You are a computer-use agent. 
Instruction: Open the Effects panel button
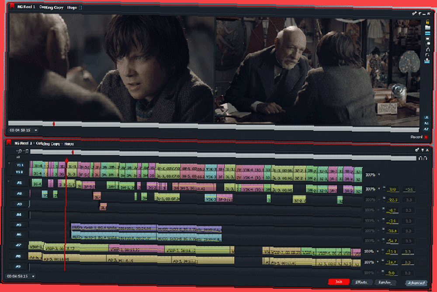click(x=362, y=282)
